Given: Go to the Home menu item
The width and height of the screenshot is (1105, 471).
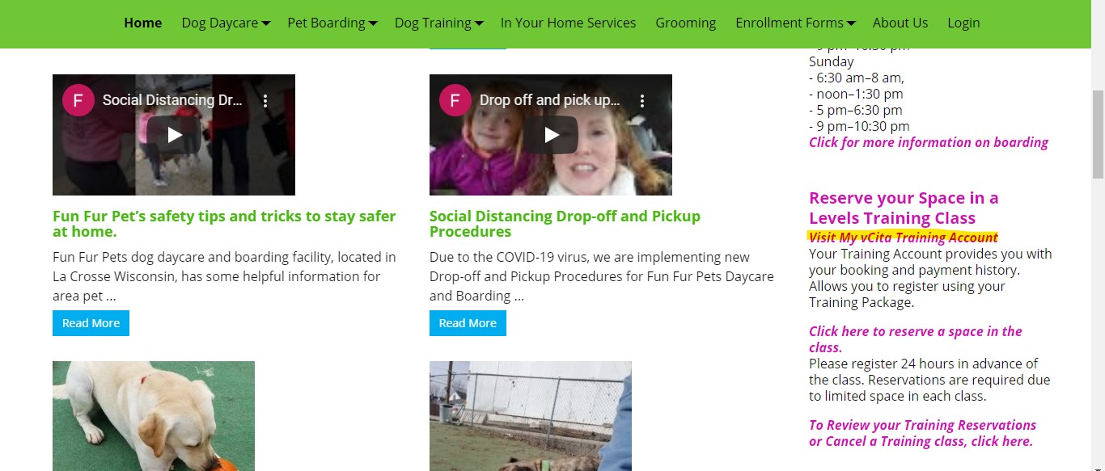Looking at the screenshot, I should click(x=143, y=23).
